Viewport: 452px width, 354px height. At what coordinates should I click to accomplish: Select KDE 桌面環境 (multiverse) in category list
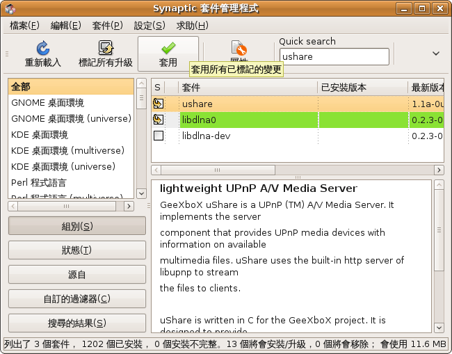tap(67, 150)
